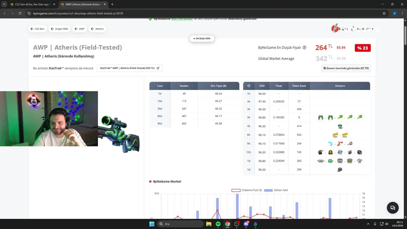This screenshot has height=229, width=407.
Task: Click the % 23 discount badge
Action: click(x=362, y=48)
